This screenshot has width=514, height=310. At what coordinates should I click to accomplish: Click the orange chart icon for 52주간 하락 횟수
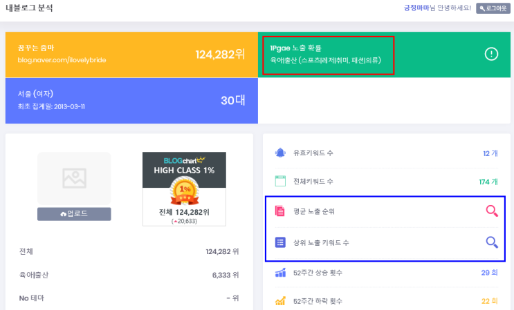pyautogui.click(x=280, y=301)
